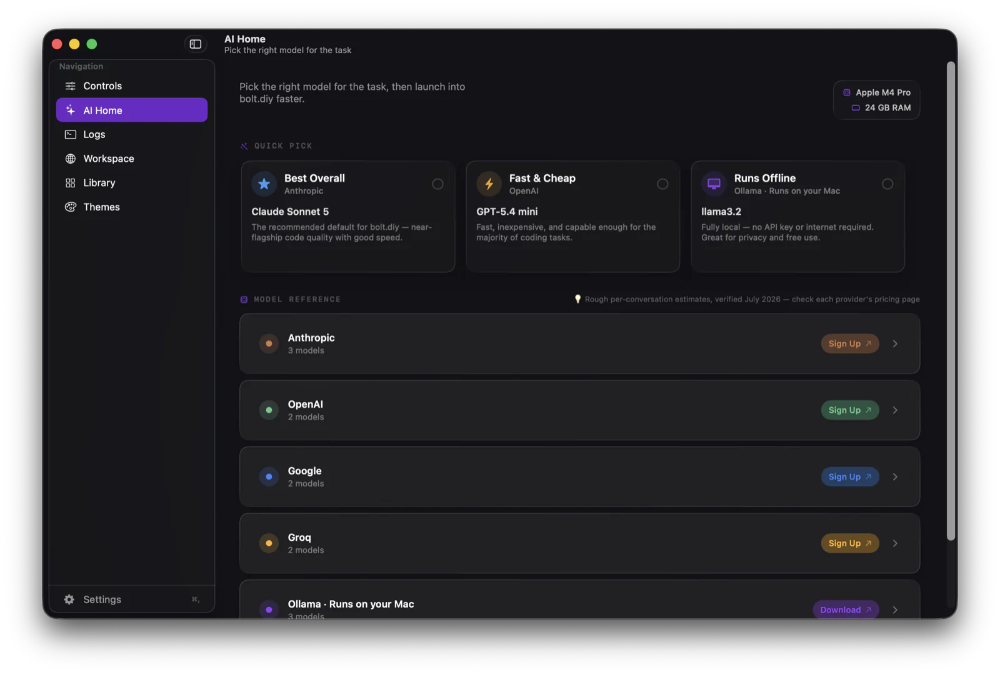Viewport: 1000px width, 675px height.
Task: Expand the OpenAI row chevron
Action: (895, 410)
